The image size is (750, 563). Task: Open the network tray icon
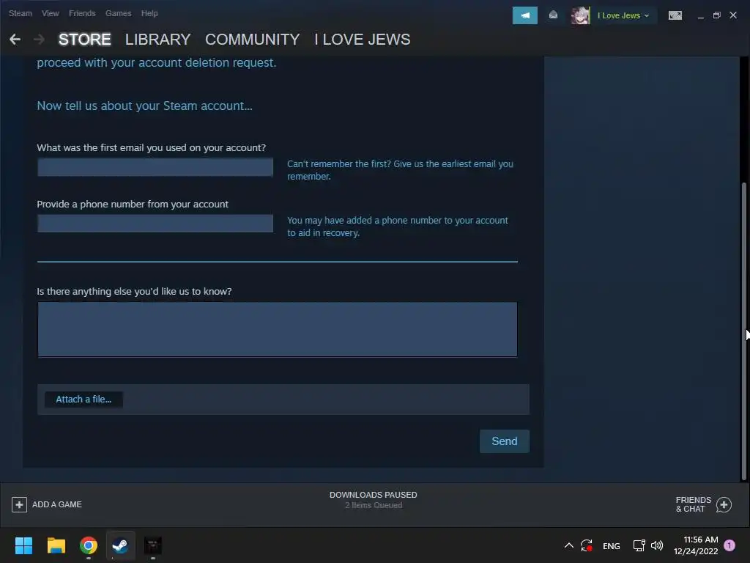pyautogui.click(x=639, y=545)
